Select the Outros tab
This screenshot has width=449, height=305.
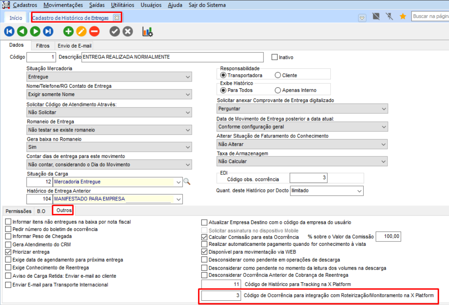pos(64,210)
